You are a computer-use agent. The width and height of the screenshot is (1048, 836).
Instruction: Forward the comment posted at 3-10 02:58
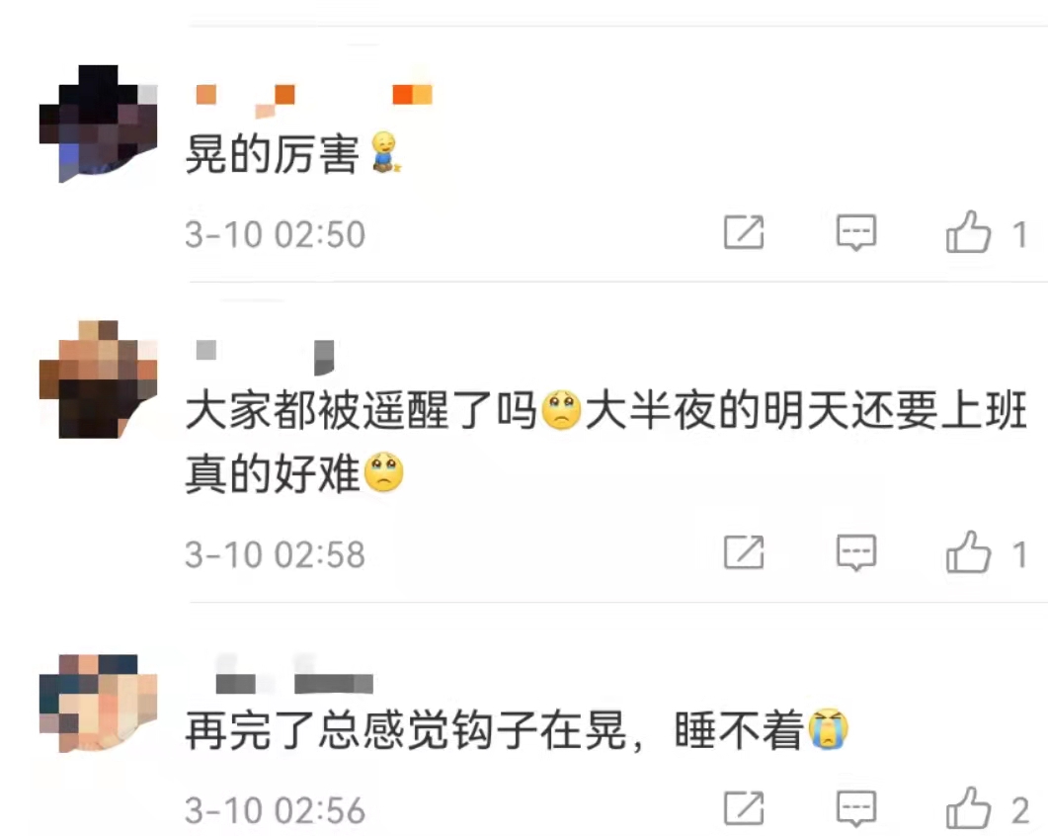pos(744,552)
